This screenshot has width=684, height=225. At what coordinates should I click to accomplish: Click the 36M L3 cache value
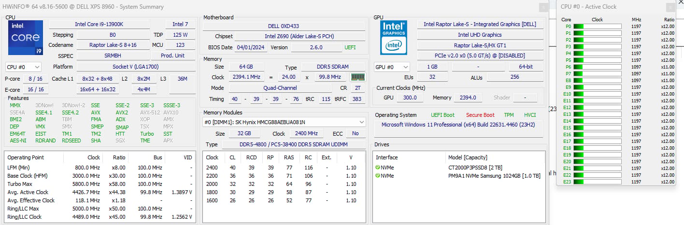coord(183,79)
